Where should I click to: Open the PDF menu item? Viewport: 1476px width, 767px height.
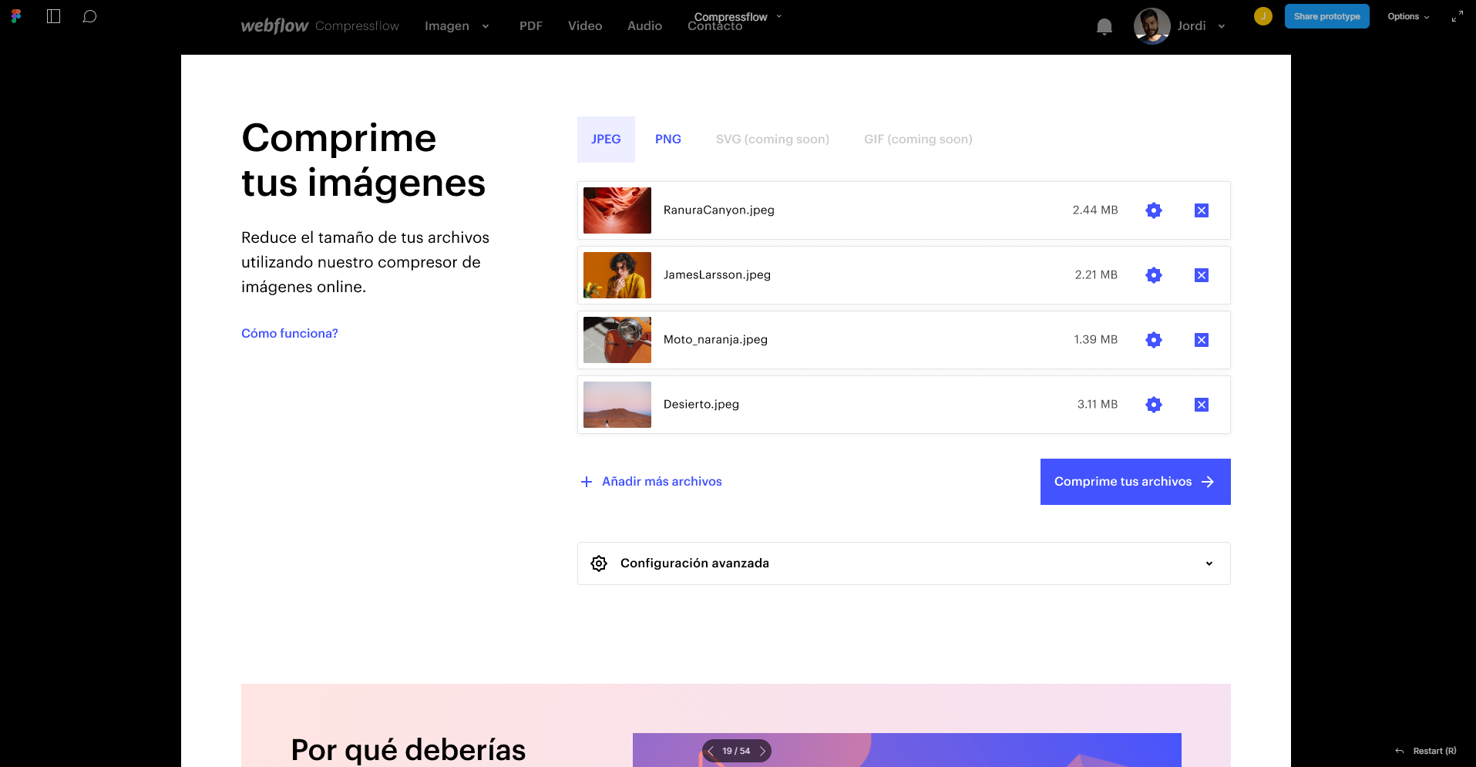pyautogui.click(x=531, y=26)
